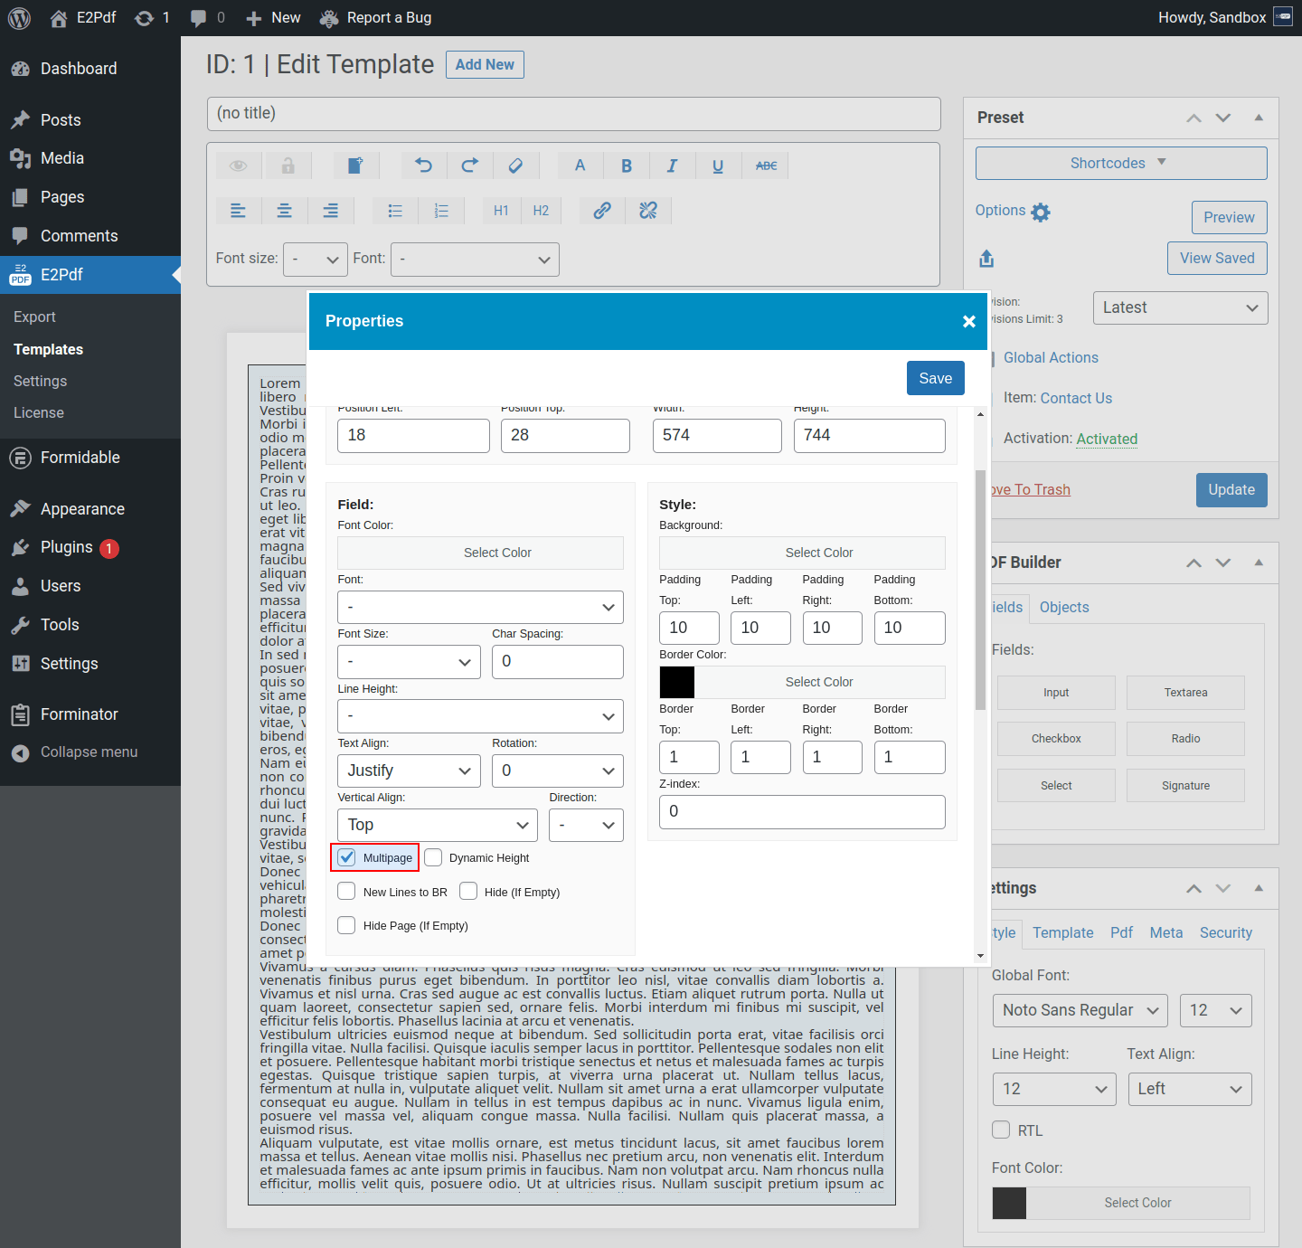
Task: Click the export upload icon under Options
Action: click(986, 259)
